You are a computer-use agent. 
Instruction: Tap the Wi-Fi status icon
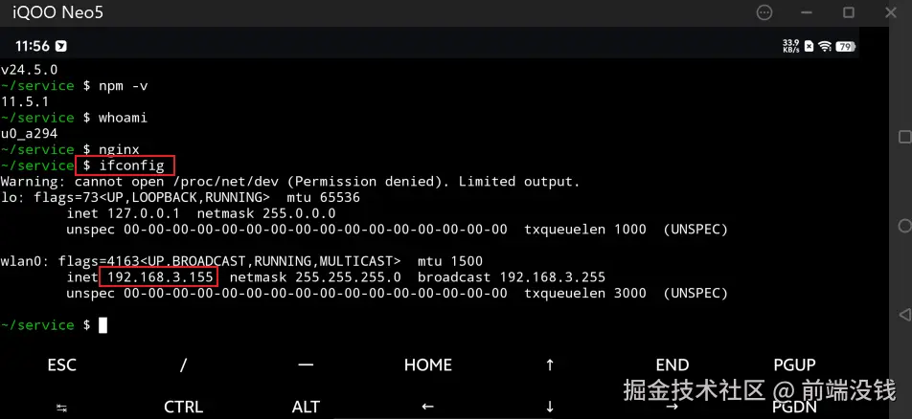(825, 46)
